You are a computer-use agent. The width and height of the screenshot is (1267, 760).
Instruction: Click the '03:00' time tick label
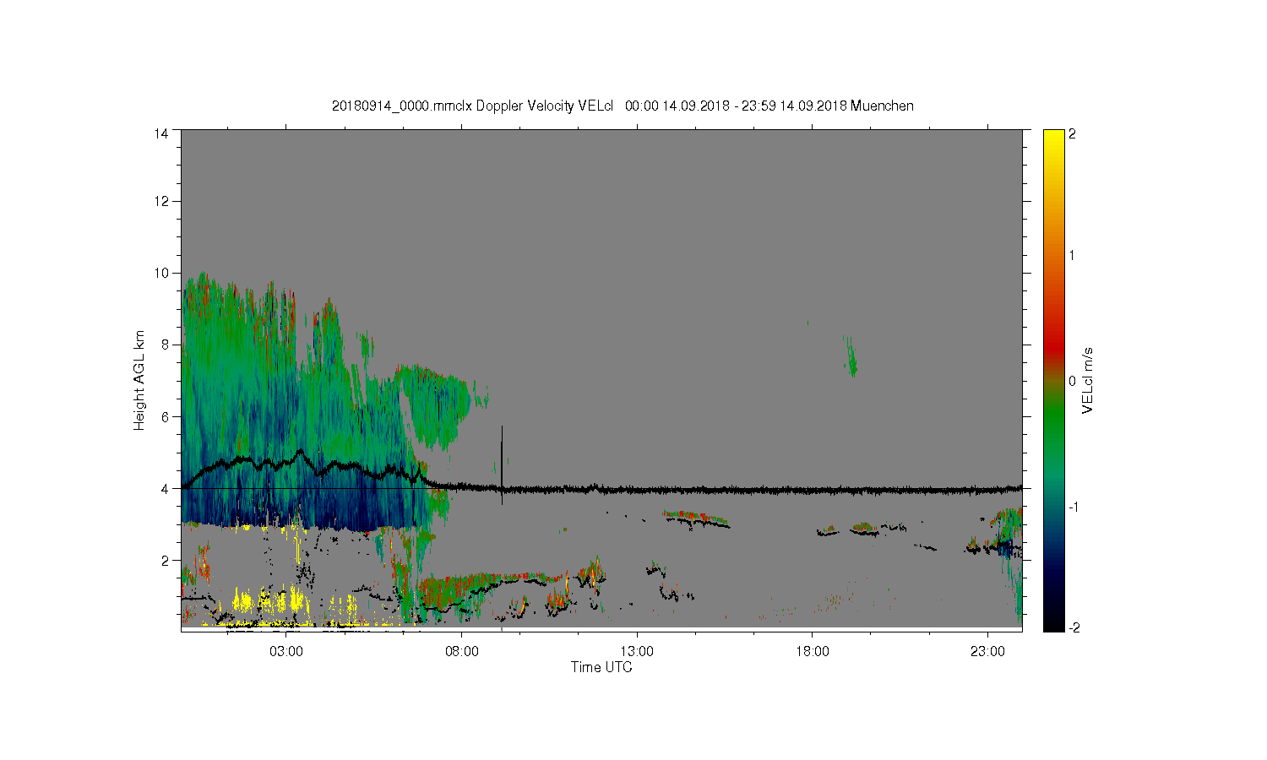286,652
